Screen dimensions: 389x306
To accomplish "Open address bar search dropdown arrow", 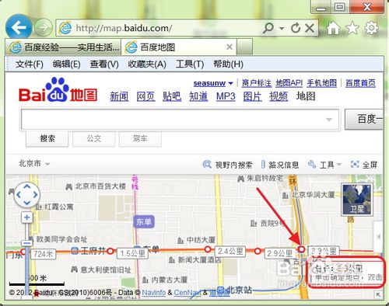I will point(282,28).
